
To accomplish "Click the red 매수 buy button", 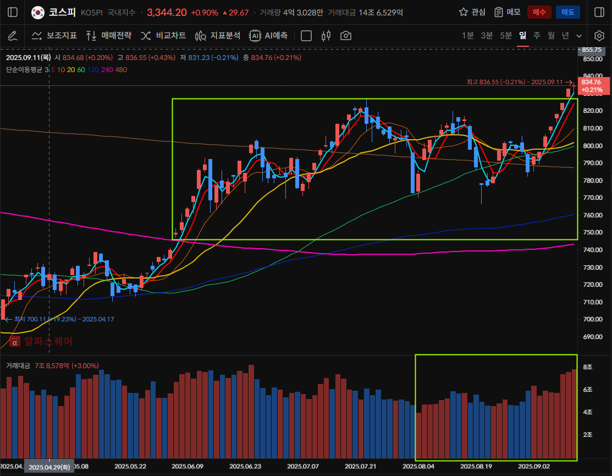I will [539, 12].
